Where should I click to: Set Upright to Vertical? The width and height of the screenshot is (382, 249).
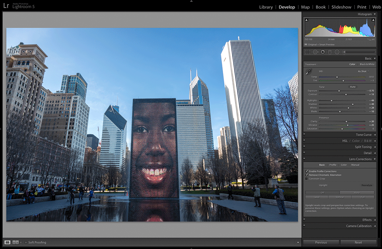[x=339, y=197]
